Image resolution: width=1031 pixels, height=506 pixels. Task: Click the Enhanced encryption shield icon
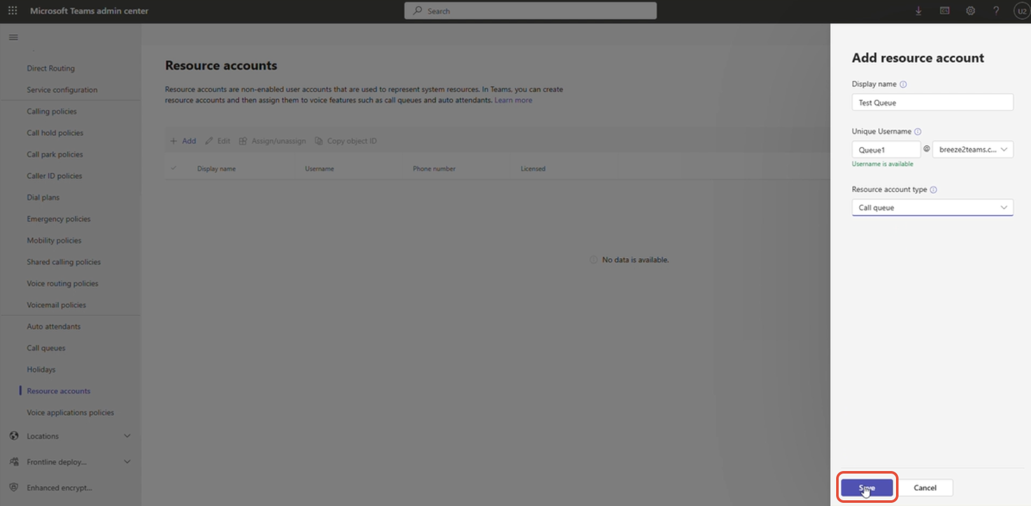point(14,488)
